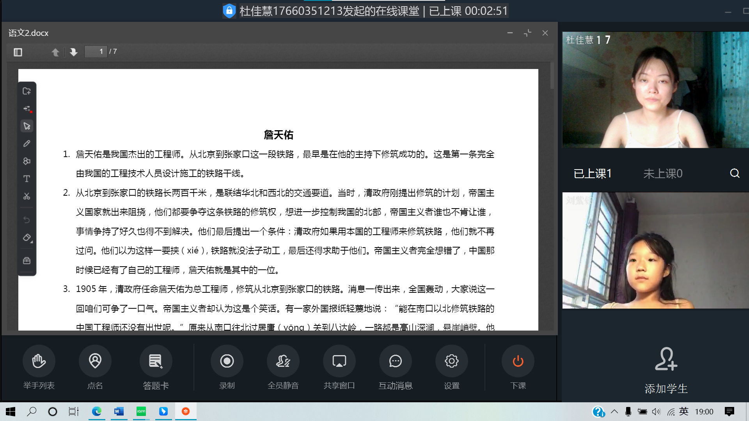
Task: Open 设置 settings gear
Action: [x=451, y=367]
